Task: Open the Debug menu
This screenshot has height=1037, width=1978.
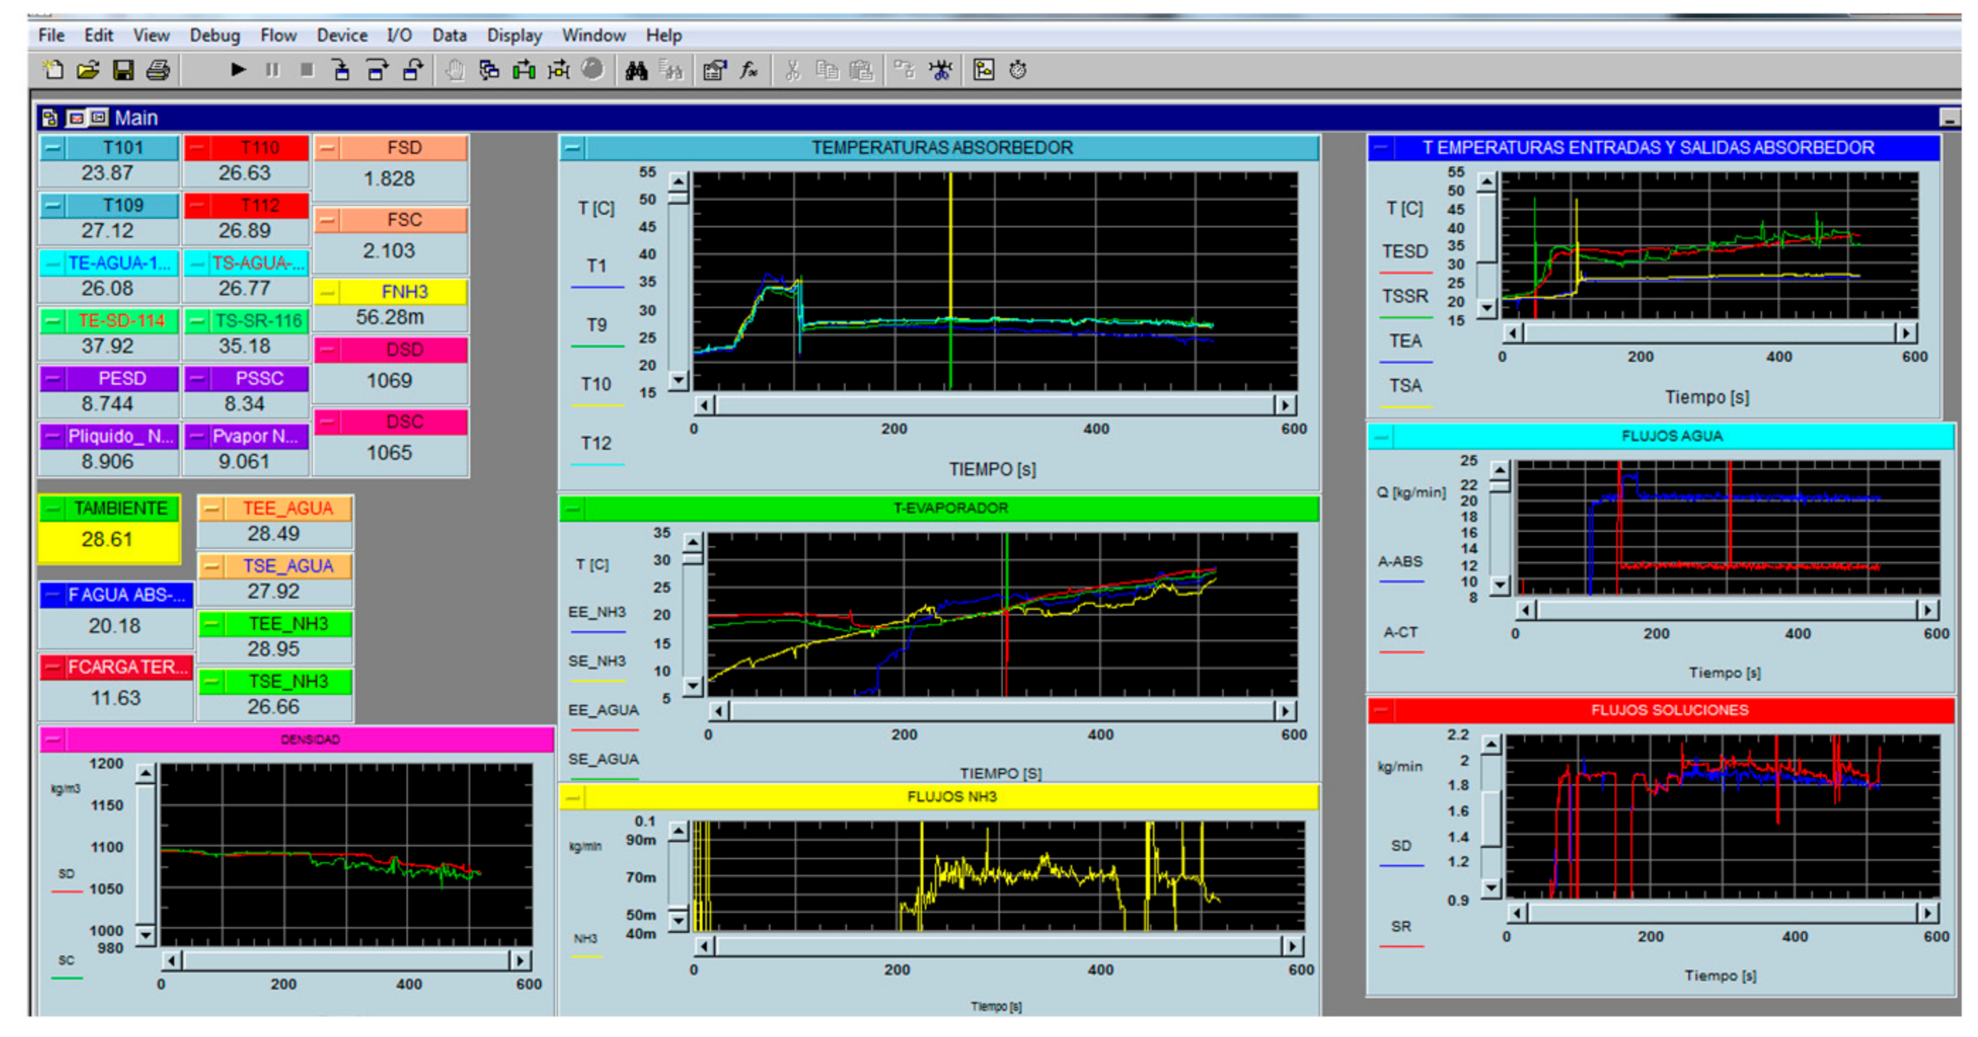Action: pos(215,35)
